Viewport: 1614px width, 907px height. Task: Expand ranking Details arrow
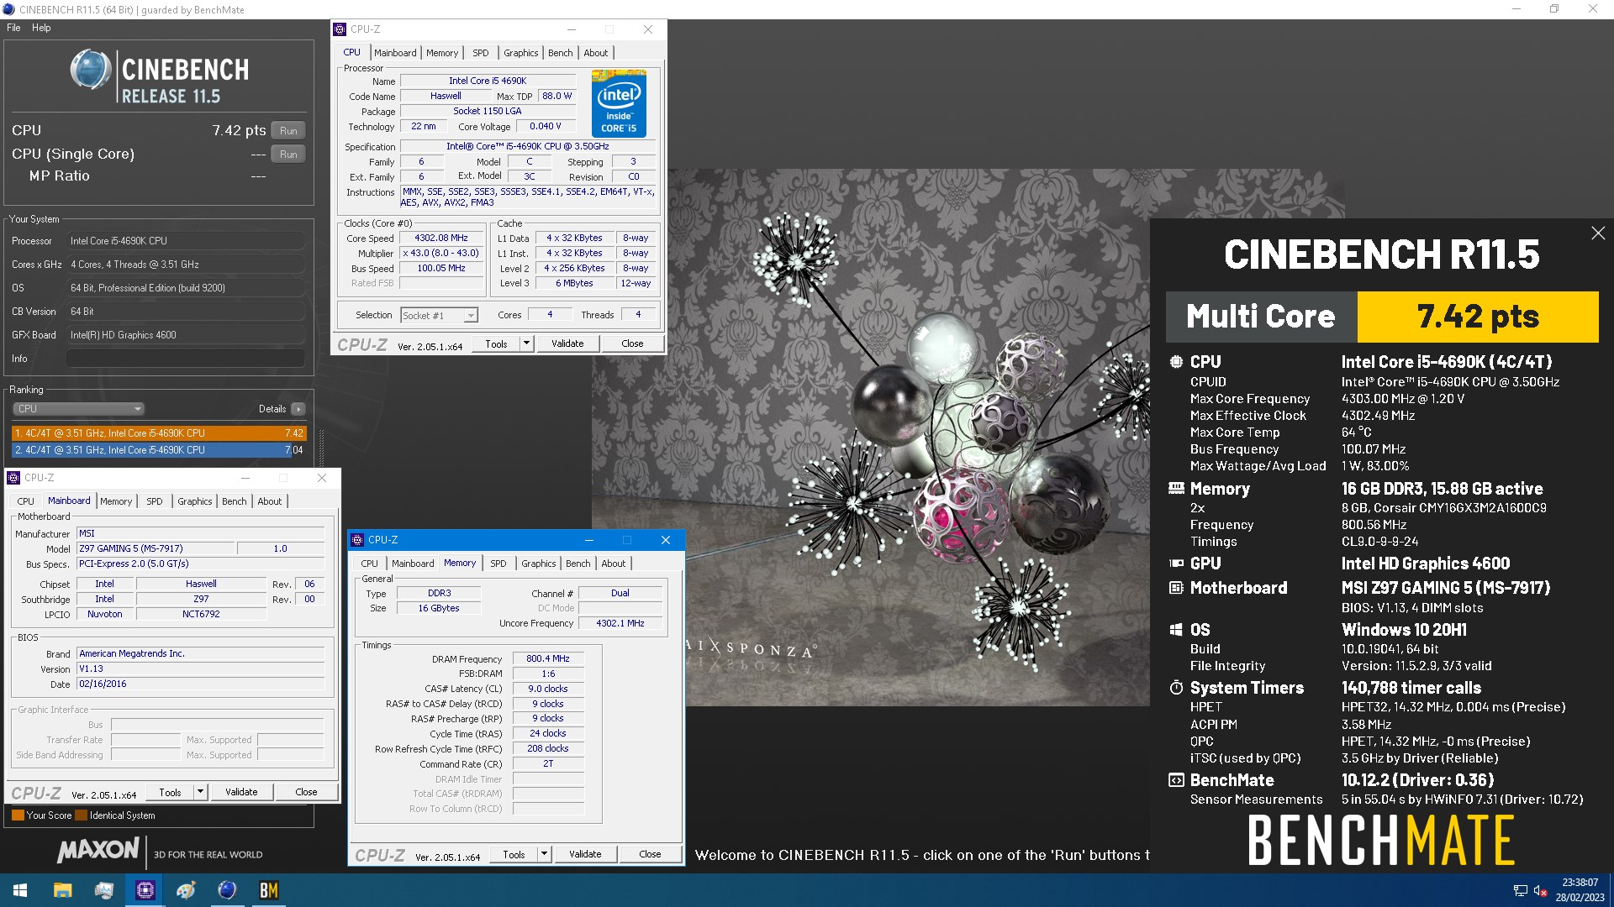[x=298, y=409]
